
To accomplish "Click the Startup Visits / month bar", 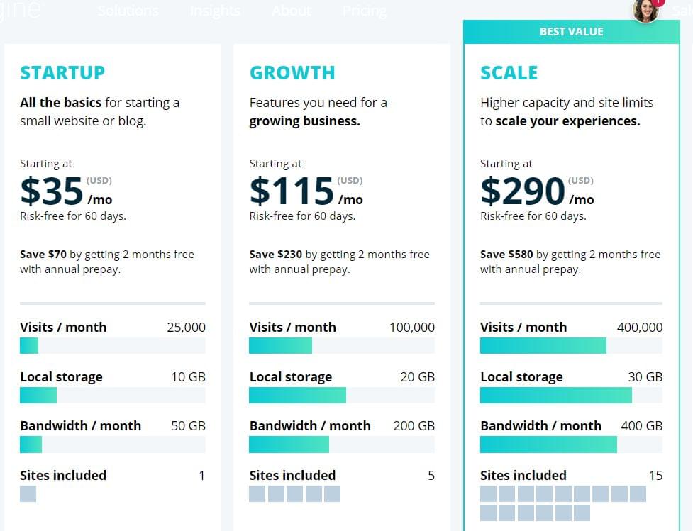I will tap(113, 345).
